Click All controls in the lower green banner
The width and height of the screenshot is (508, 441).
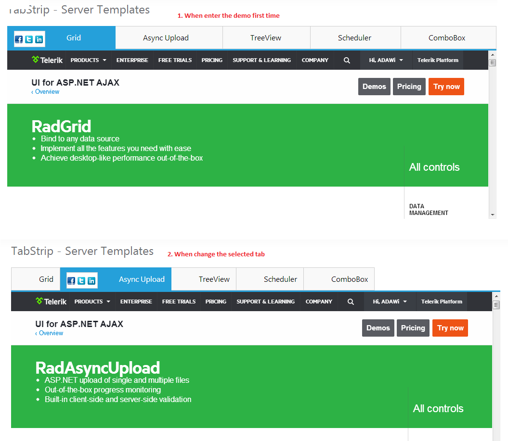[x=438, y=408]
